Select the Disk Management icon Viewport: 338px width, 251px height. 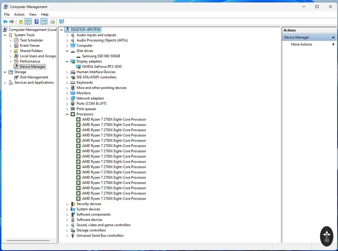[16, 77]
